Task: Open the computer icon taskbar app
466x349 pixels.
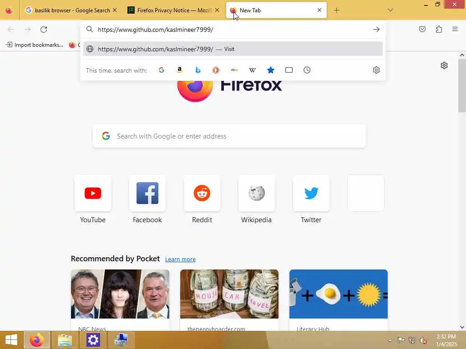Action: 121,340
